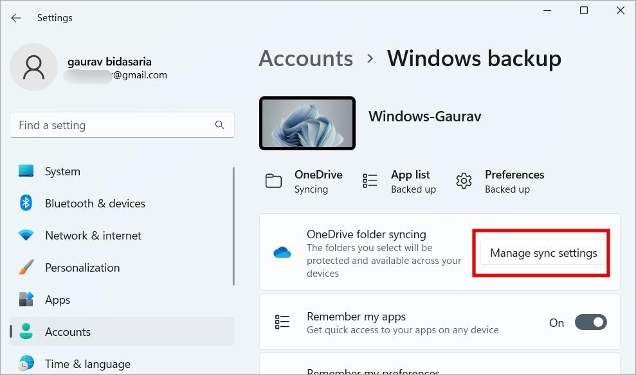Click Manage sync settings button
The height and width of the screenshot is (375, 636).
click(543, 253)
